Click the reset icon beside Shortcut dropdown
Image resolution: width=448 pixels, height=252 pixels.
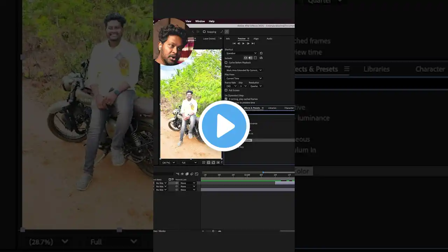point(261,53)
